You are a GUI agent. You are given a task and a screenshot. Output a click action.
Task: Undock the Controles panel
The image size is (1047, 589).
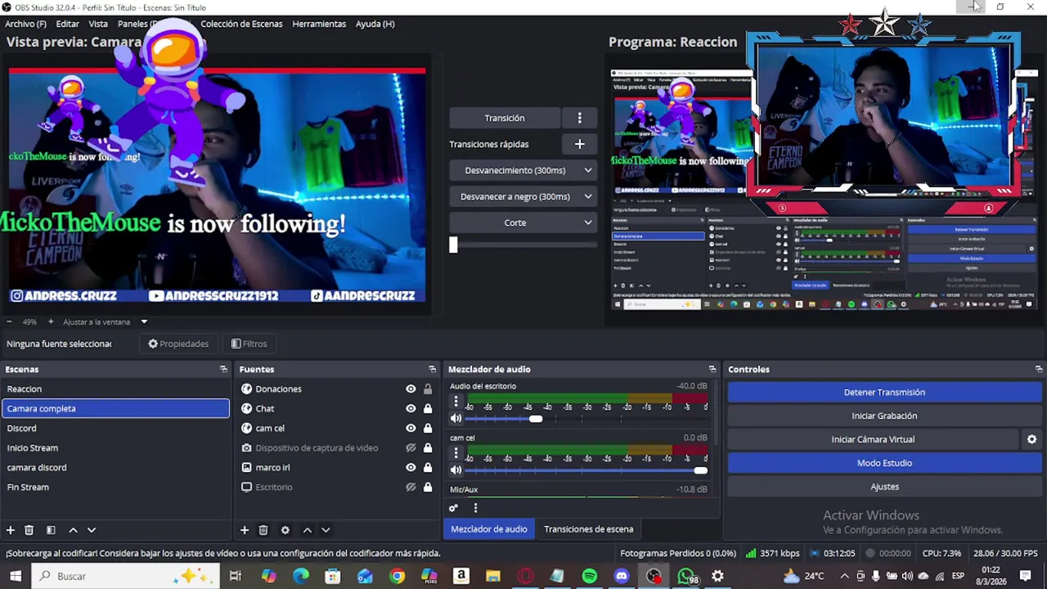(1039, 370)
